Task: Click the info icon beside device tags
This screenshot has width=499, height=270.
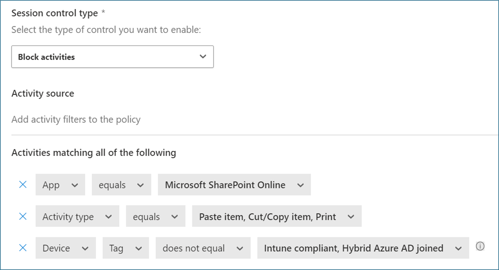Action: (x=480, y=246)
